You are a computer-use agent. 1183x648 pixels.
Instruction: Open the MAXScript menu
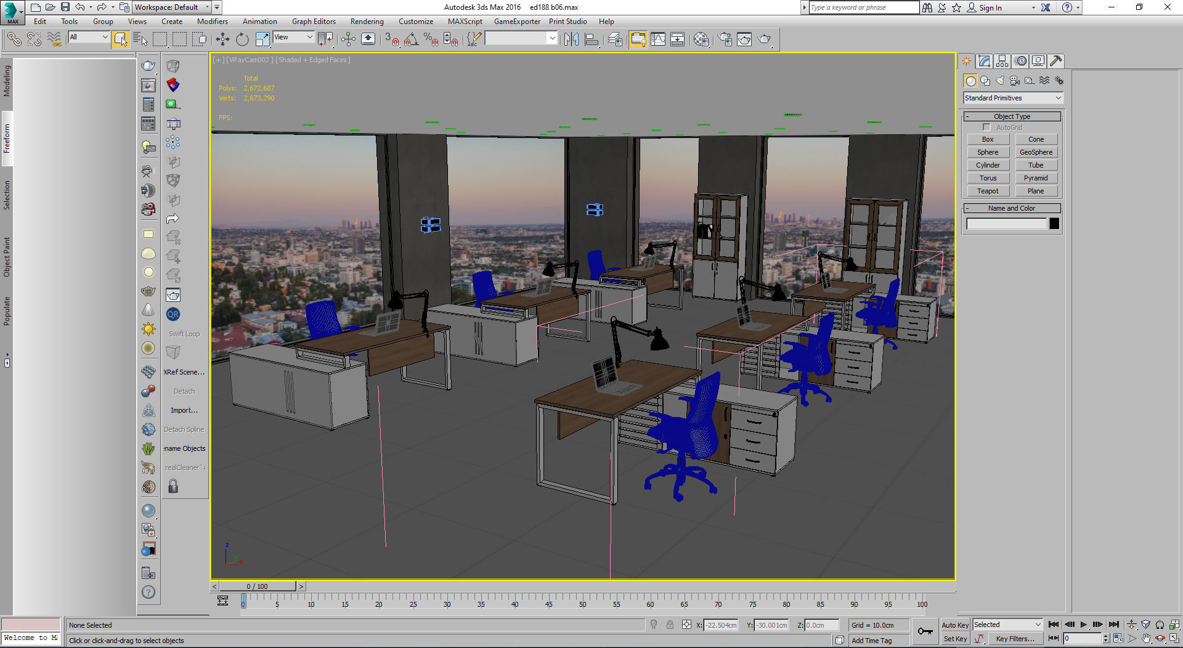click(x=465, y=22)
